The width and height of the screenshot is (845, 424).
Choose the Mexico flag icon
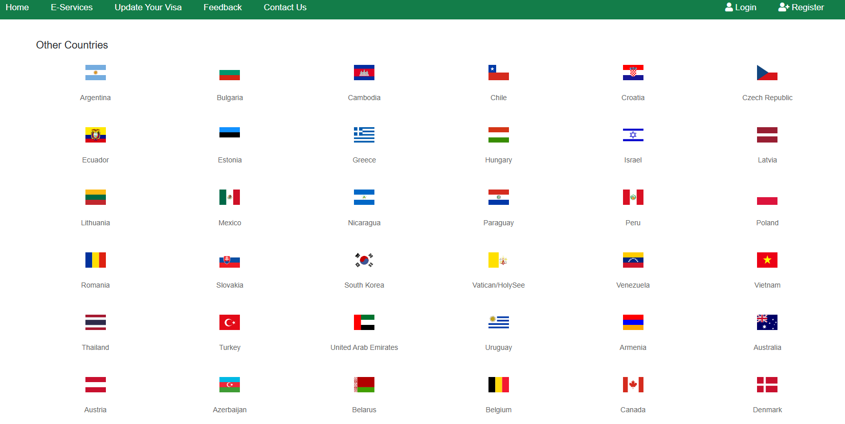coord(230,197)
